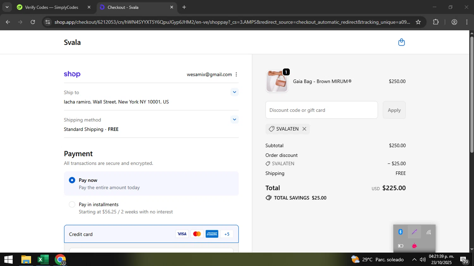Viewport: 474px width, 266px height.
Task: Click Standard Shipping · FREE text
Action: [91, 129]
